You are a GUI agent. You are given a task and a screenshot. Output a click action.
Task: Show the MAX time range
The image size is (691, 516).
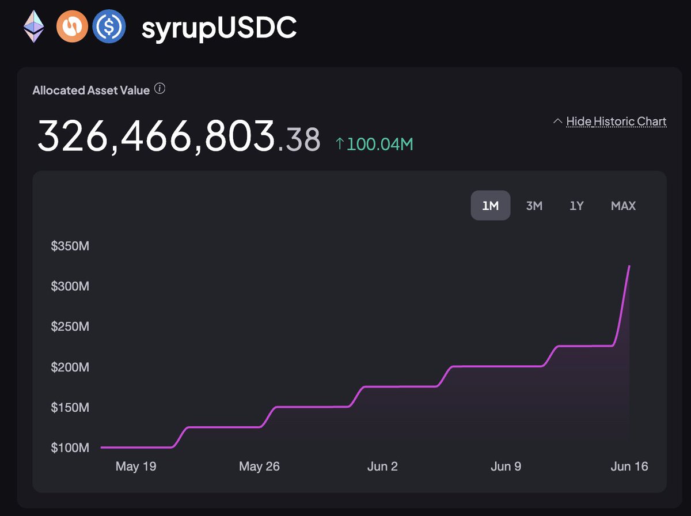pyautogui.click(x=623, y=206)
